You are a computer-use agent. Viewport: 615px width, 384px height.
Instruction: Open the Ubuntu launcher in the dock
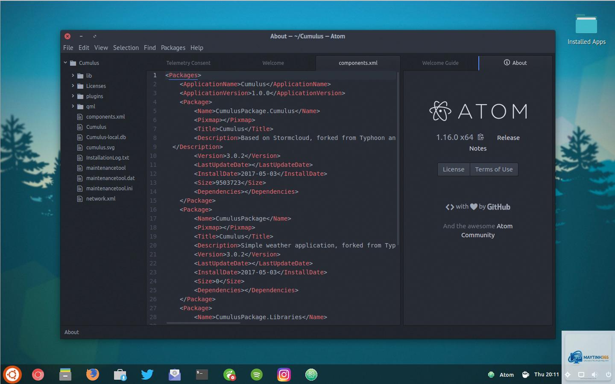[12, 375]
